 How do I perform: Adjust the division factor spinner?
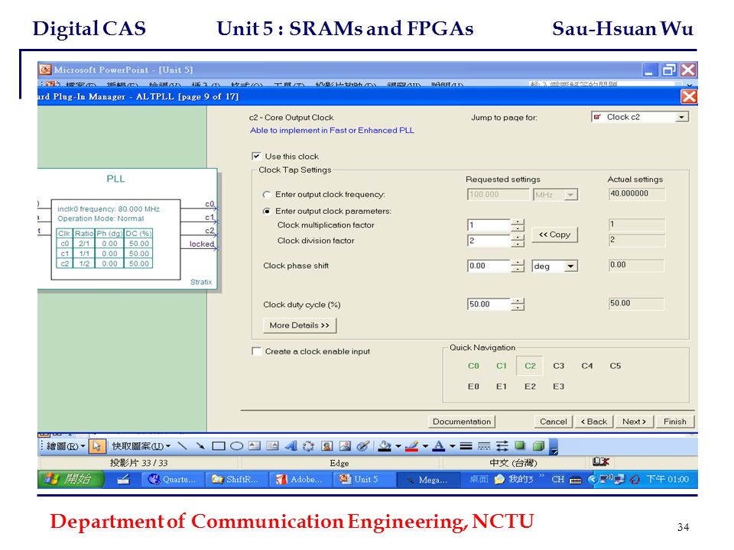point(518,241)
